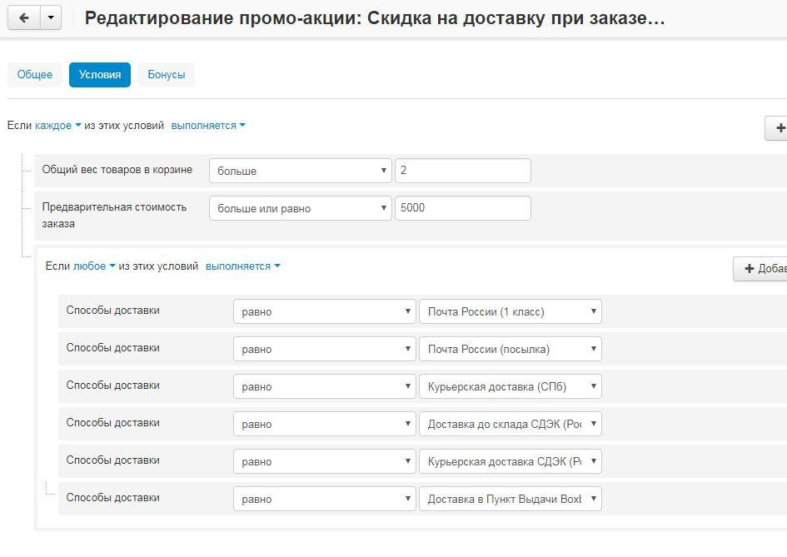The height and width of the screenshot is (557, 787).
Task: Click the Добавить plus icon in nested group
Action: click(x=750, y=268)
